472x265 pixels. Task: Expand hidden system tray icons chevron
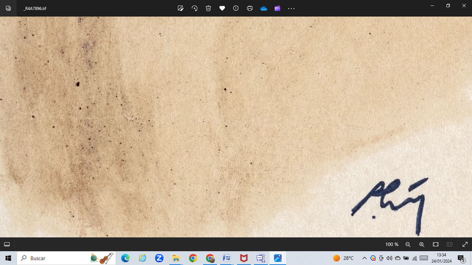(x=364, y=258)
